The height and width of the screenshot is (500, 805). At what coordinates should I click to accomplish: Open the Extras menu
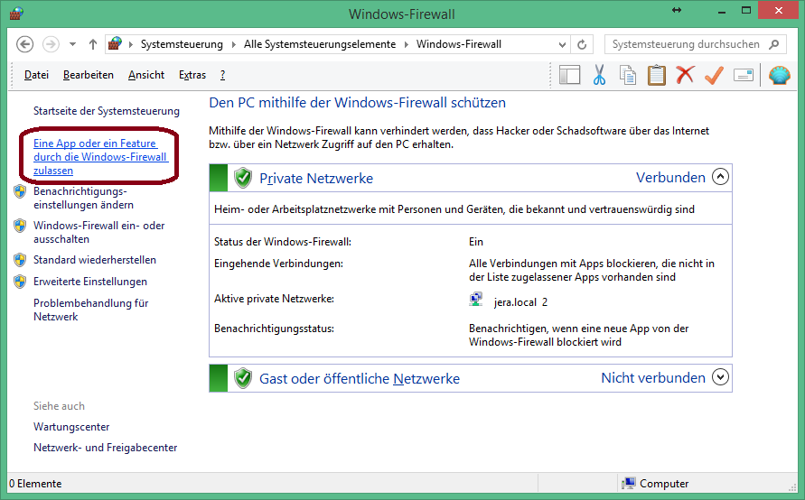(192, 75)
